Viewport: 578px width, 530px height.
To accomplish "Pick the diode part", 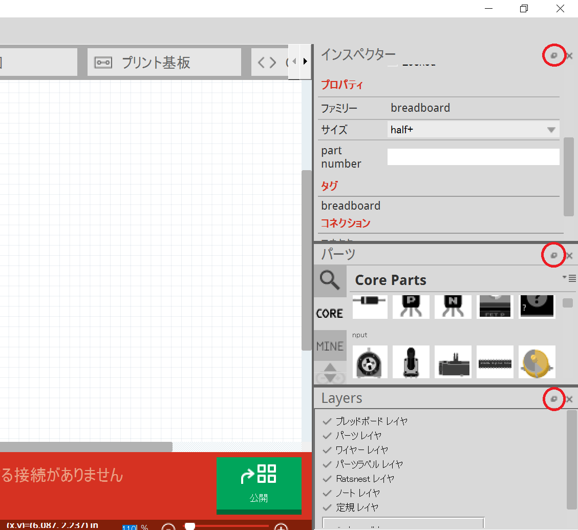I will [x=370, y=307].
